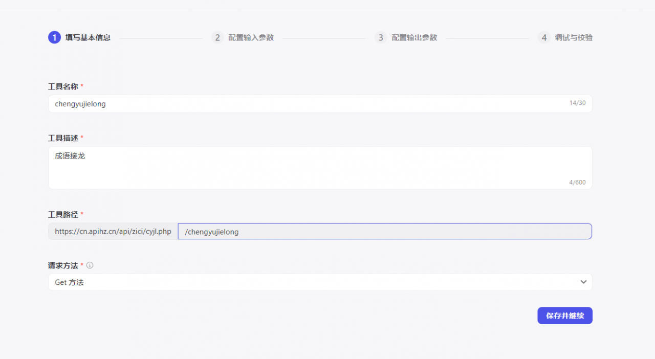Click the /chengyujielong path input
Image resolution: width=655 pixels, height=359 pixels.
(x=385, y=232)
